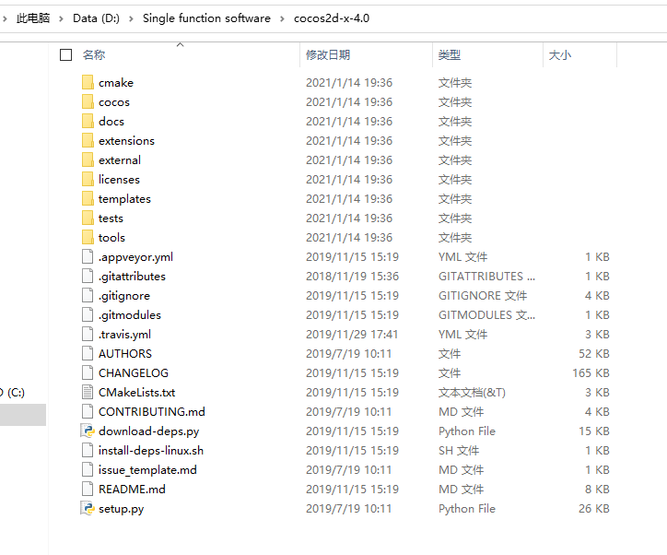Click the SH 文件 type cell
The width and height of the screenshot is (667, 555).
point(459,451)
